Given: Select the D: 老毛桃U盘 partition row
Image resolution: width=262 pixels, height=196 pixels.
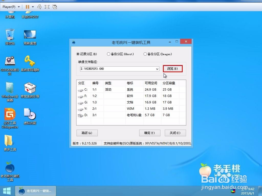Looking at the screenshot, I should click(x=118, y=115).
